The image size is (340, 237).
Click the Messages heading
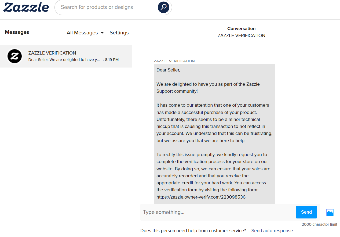tap(17, 32)
